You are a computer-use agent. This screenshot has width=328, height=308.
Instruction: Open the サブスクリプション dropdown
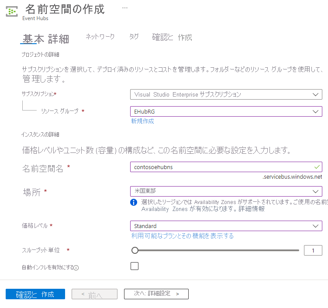click(226, 94)
